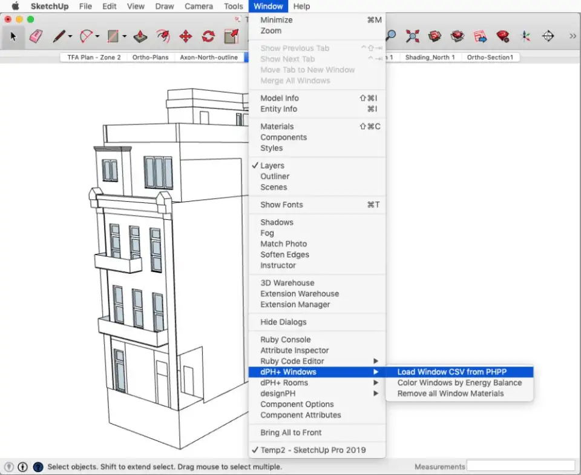Click the Select arrow tool

pos(13,36)
